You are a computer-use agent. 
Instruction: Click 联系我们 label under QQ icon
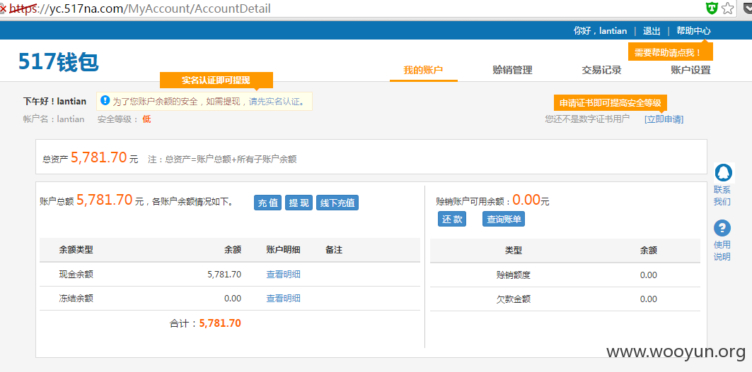[722, 196]
